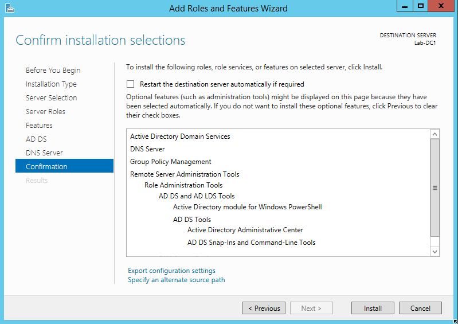458x324 pixels.
Task: Open the Installation Type step
Action: pos(51,84)
